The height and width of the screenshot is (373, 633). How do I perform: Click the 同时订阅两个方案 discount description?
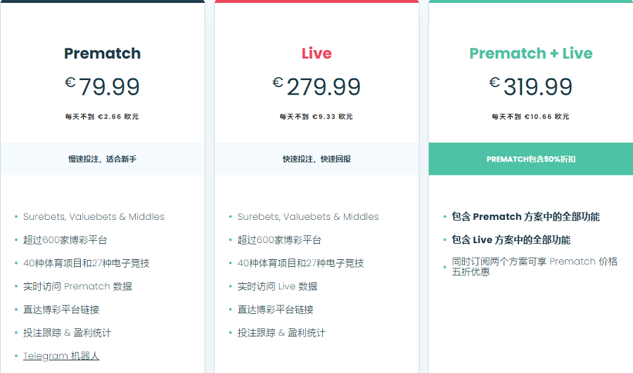click(535, 266)
